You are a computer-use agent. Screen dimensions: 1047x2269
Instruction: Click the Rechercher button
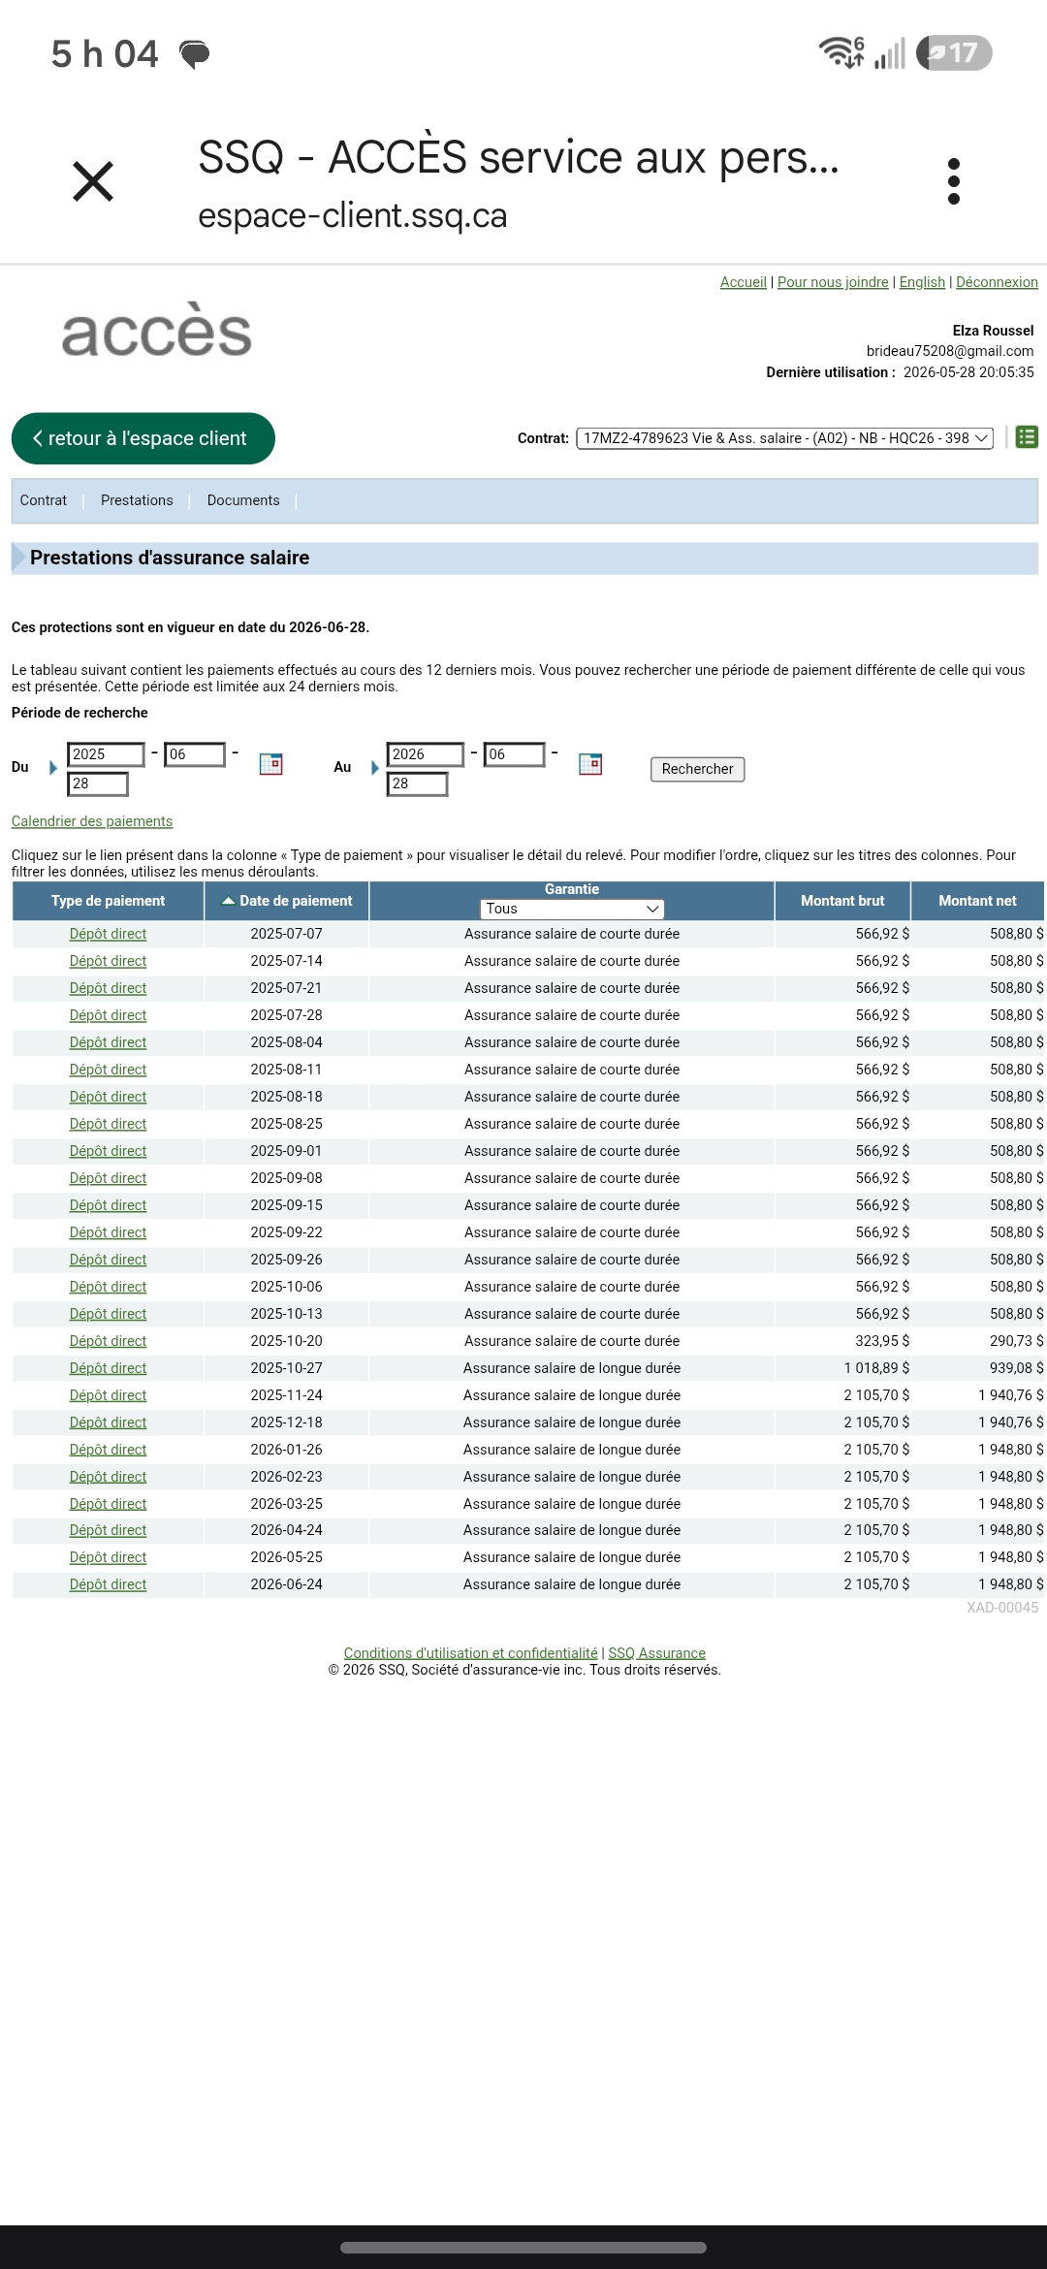[697, 769]
